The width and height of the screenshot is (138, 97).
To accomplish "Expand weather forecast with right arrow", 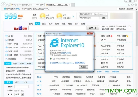I will coord(73,17).
